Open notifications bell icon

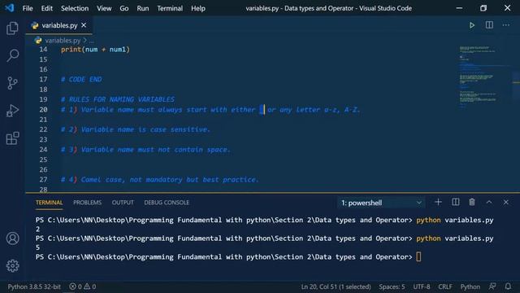508,286
